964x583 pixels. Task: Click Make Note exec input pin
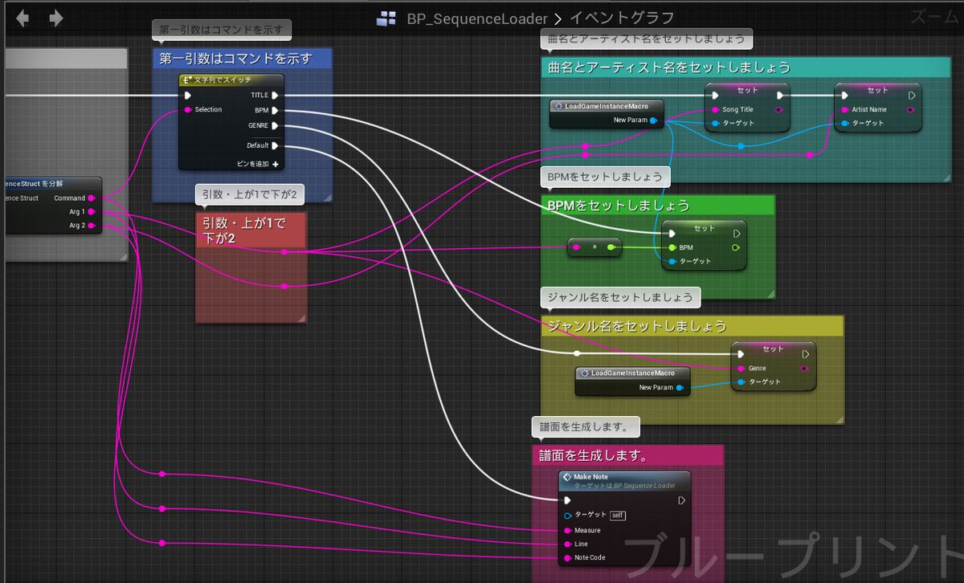[569, 499]
